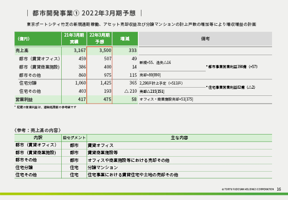Click the description '分譲マンション'
The height and width of the screenshot is (200, 288).
pos(103,168)
